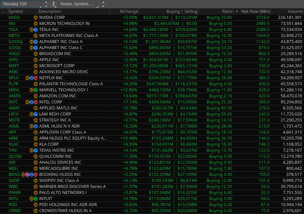
Task: Click down arrow beside Notes, Symbol selector
Action: coord(103,6)
